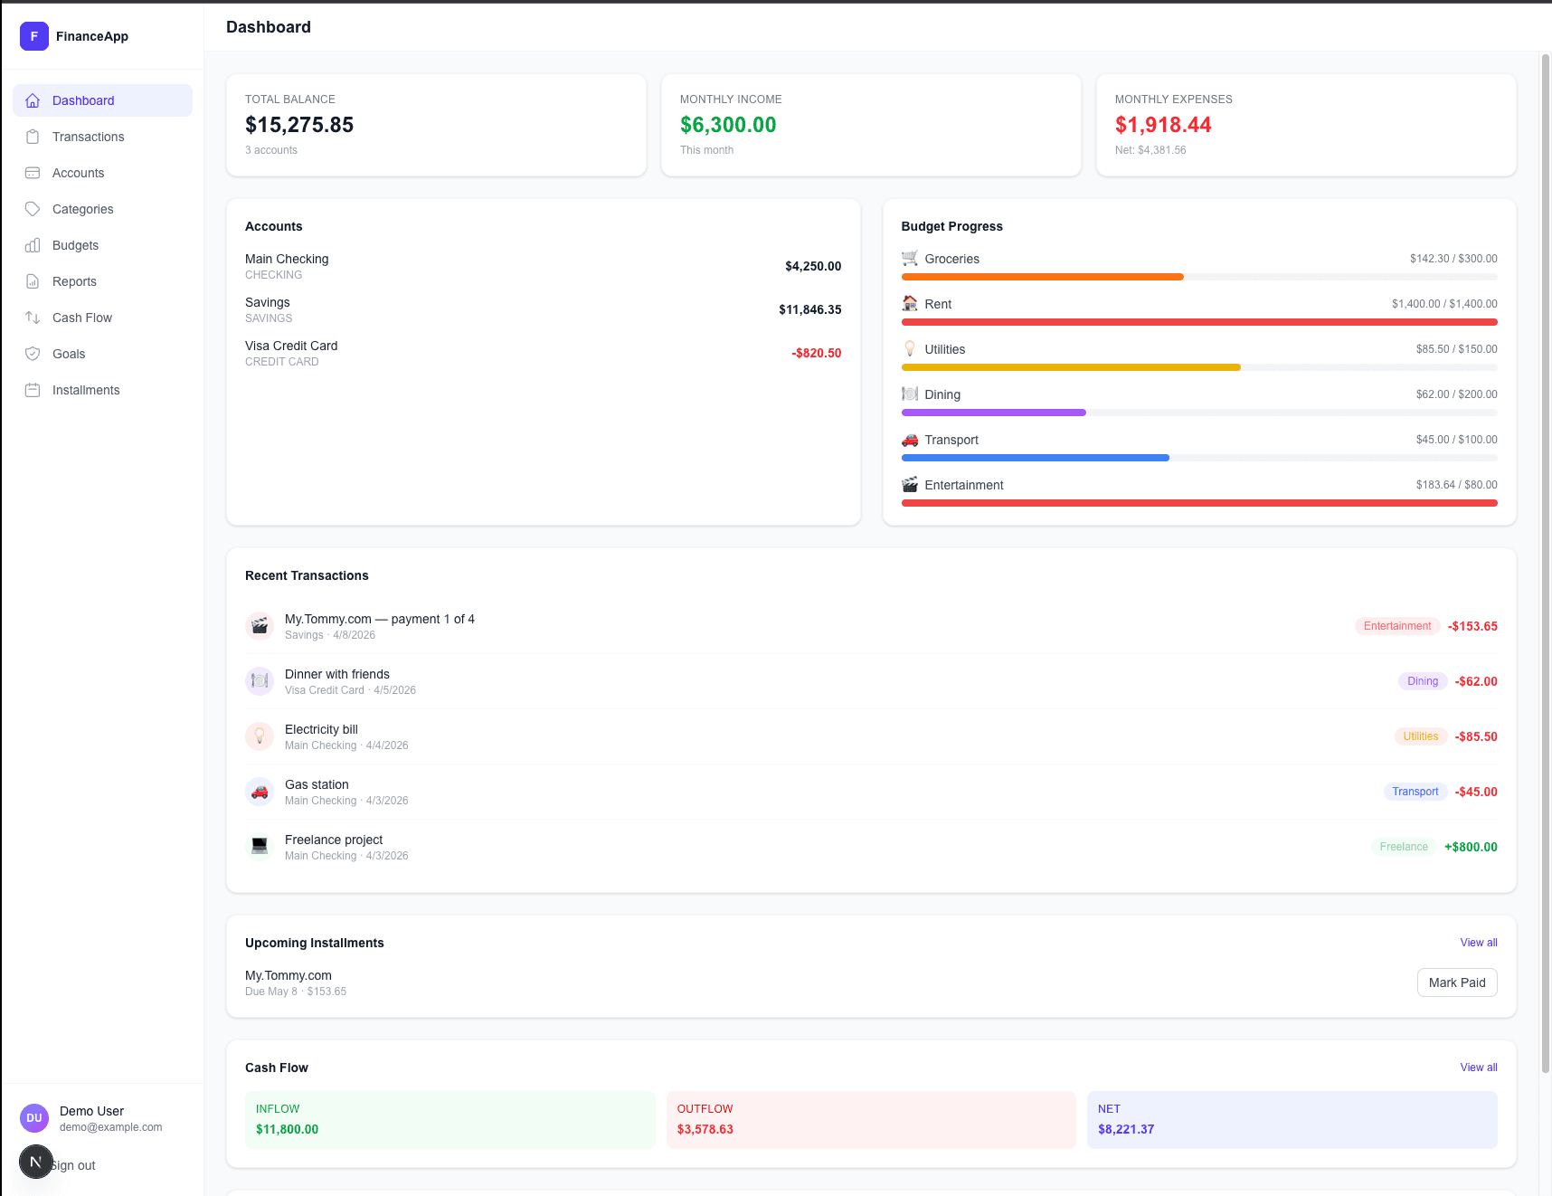Open Transactions from the sidebar
Screen dimensions: 1552x1196
[x=88, y=137]
